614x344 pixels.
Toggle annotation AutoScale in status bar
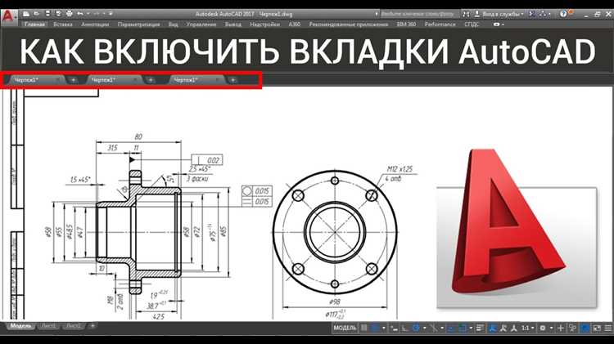(x=503, y=328)
